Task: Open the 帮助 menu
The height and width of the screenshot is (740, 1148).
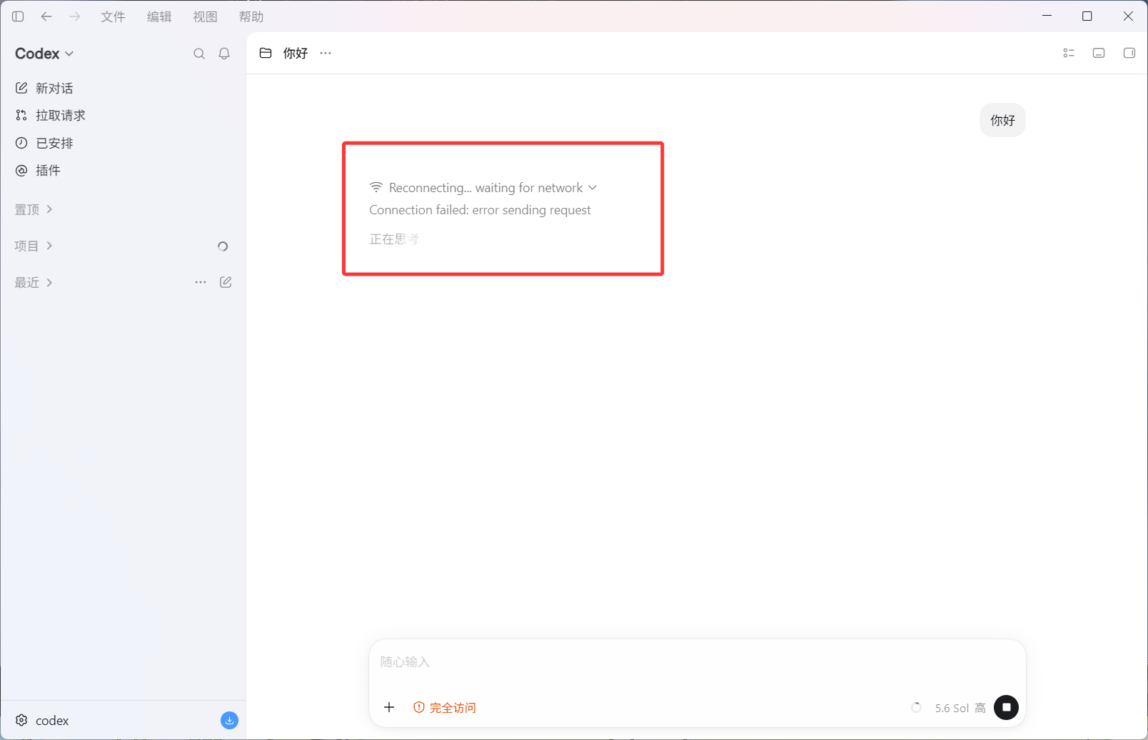Action: [251, 16]
